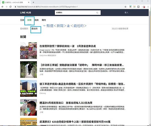The image size is (151, 126).
Task: Click the thumbnail of people on walkway
Action: tap(28, 70)
